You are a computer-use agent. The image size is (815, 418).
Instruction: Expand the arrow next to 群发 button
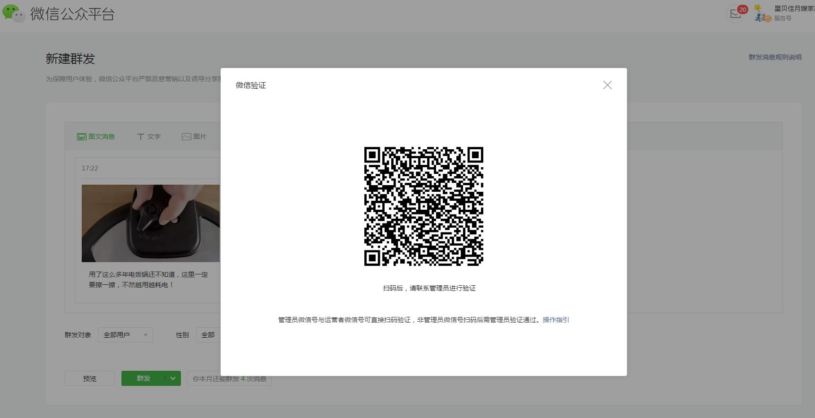173,378
